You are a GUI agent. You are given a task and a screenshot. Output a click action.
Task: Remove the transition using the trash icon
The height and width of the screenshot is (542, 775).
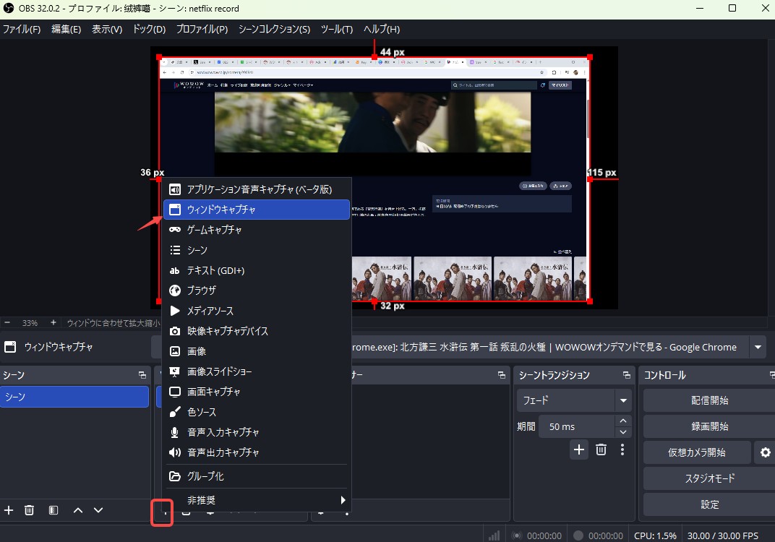[600, 449]
